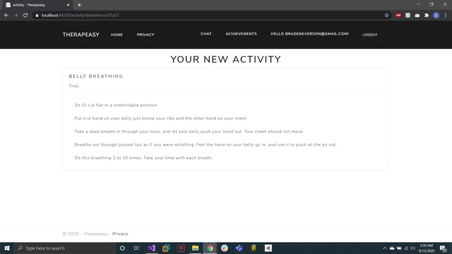452x254 pixels.
Task: View site security lock info
Action: 37,15
